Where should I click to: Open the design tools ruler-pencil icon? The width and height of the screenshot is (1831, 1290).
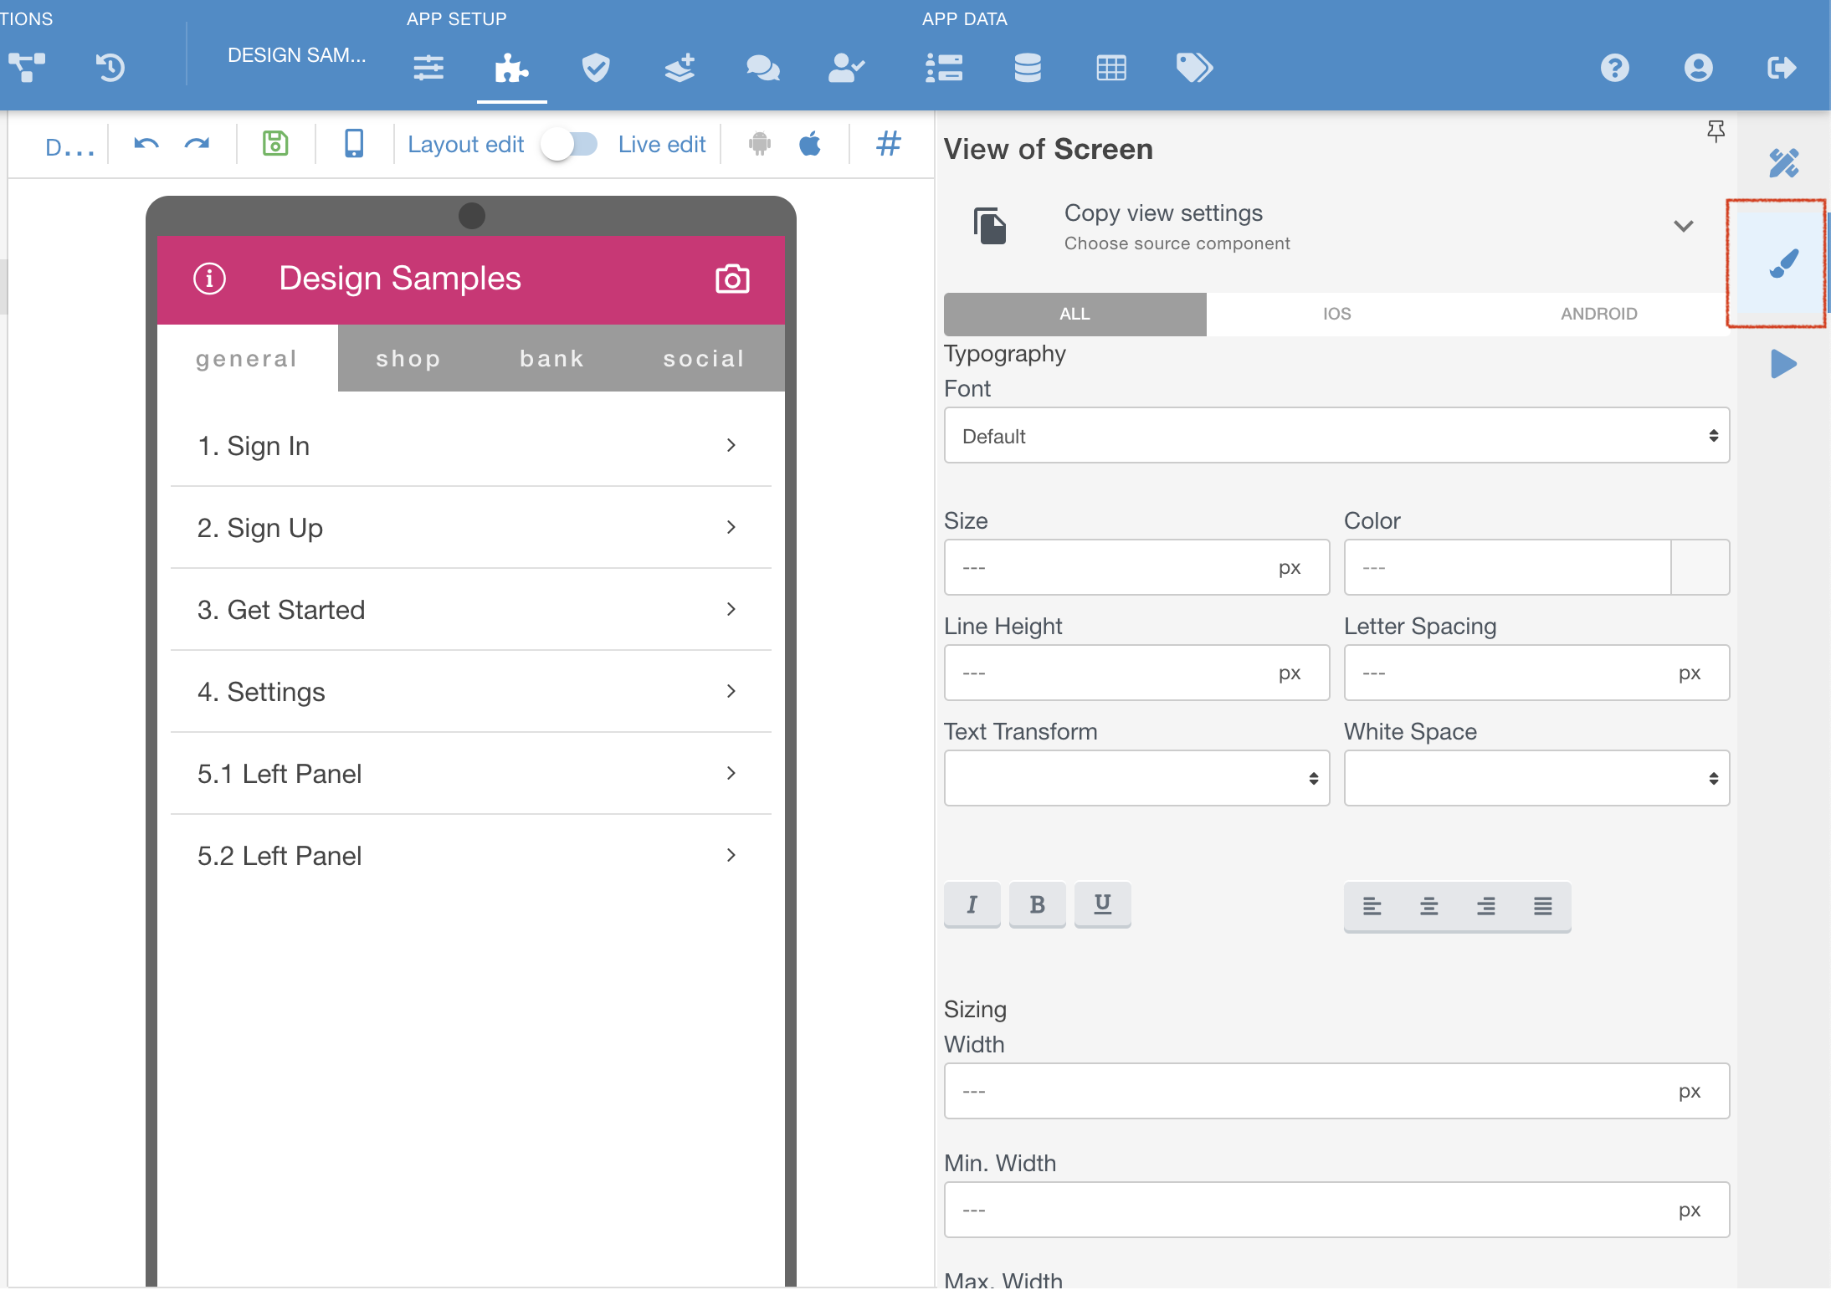(1783, 163)
